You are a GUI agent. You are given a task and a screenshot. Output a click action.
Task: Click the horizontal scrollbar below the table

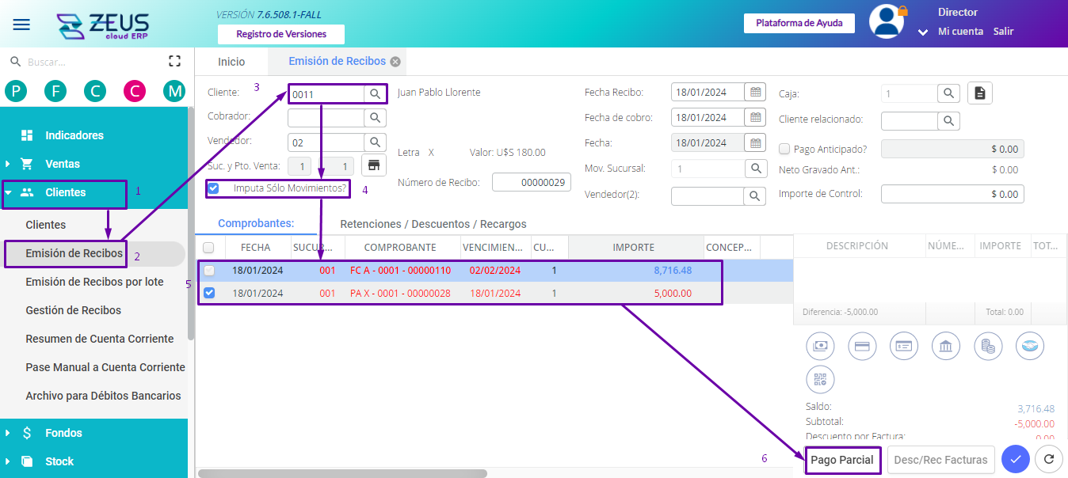[342, 473]
